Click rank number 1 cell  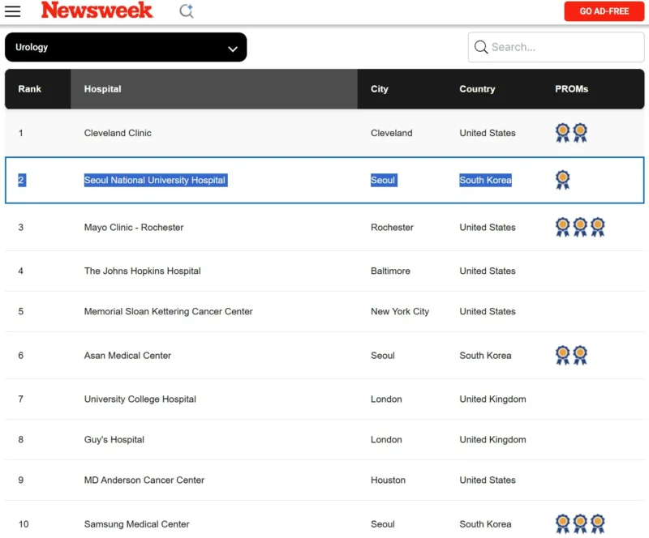(x=21, y=133)
